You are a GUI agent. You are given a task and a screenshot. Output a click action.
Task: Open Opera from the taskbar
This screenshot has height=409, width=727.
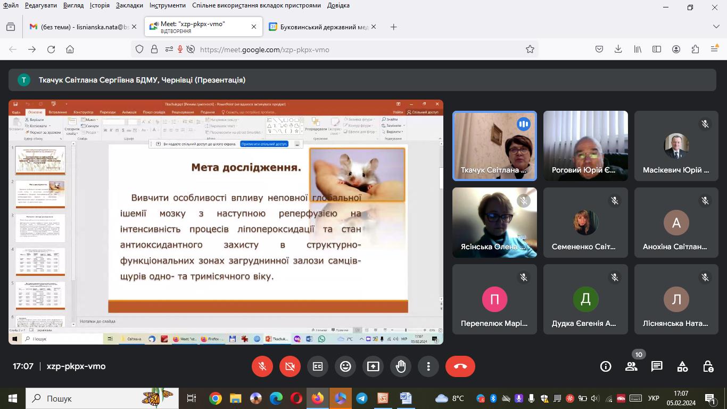coord(296,398)
